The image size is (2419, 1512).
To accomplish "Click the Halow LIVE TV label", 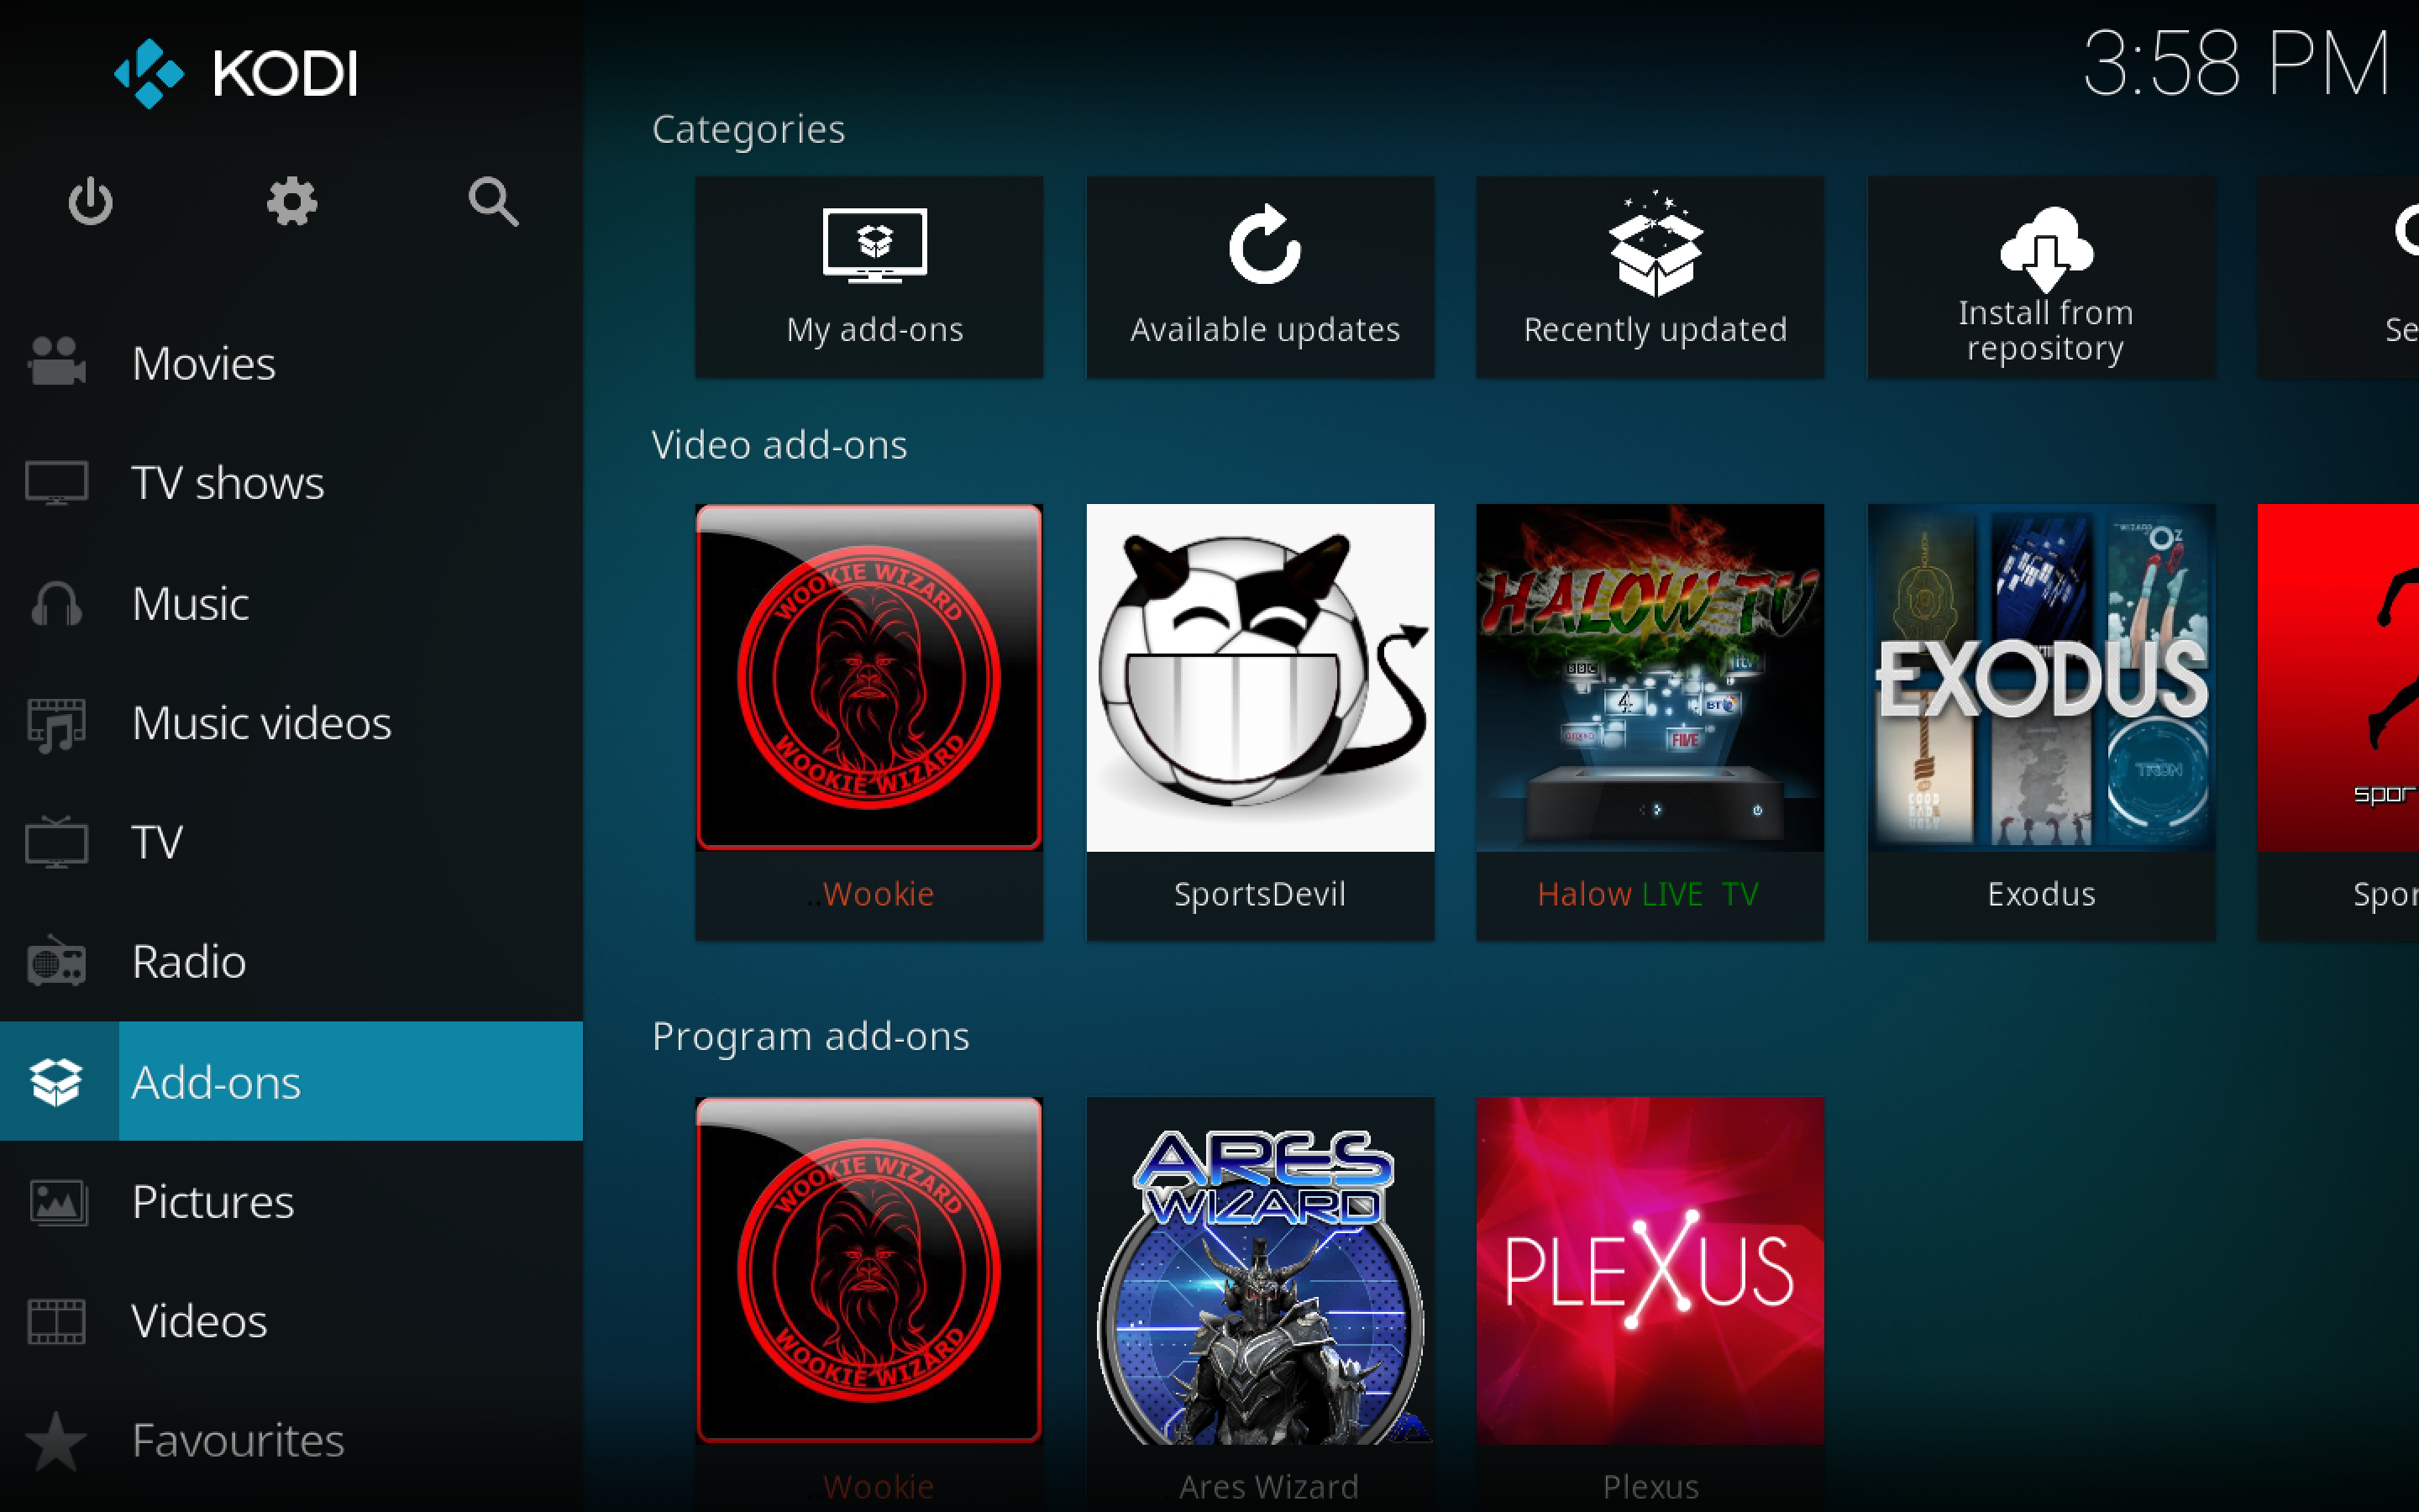I will click(x=1647, y=894).
